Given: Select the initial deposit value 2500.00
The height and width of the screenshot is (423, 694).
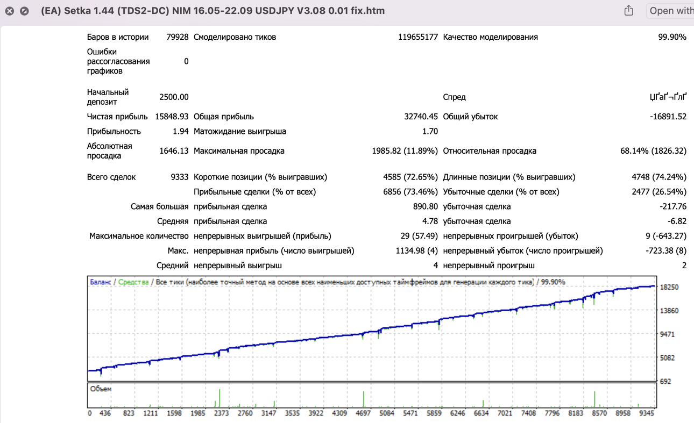Looking at the screenshot, I should point(174,97).
